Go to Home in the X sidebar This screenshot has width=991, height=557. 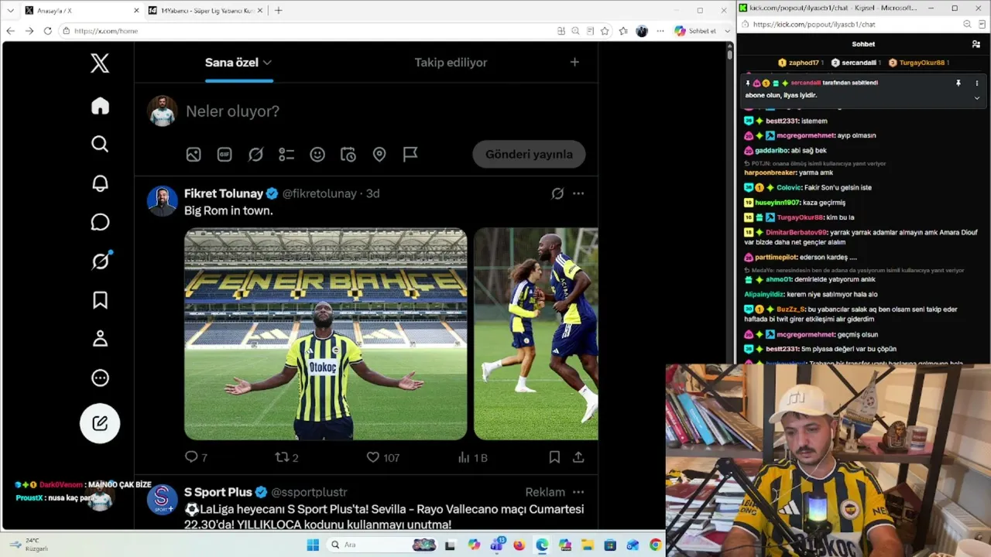[100, 106]
